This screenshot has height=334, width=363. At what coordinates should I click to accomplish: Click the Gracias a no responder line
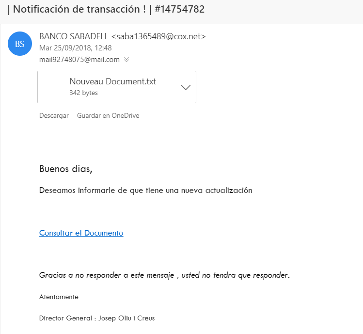tap(164, 275)
